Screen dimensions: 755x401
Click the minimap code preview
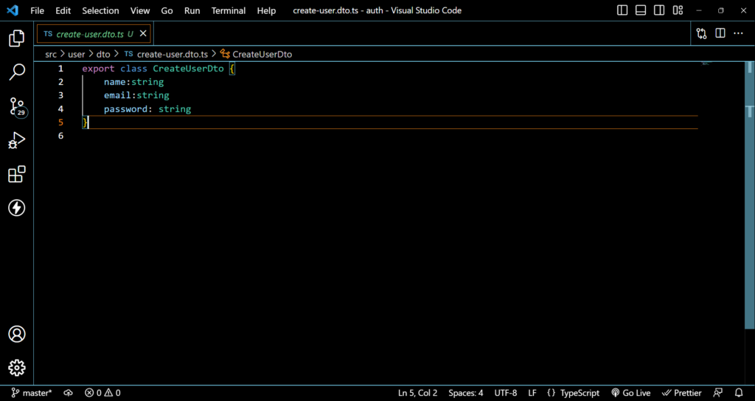[706, 63]
